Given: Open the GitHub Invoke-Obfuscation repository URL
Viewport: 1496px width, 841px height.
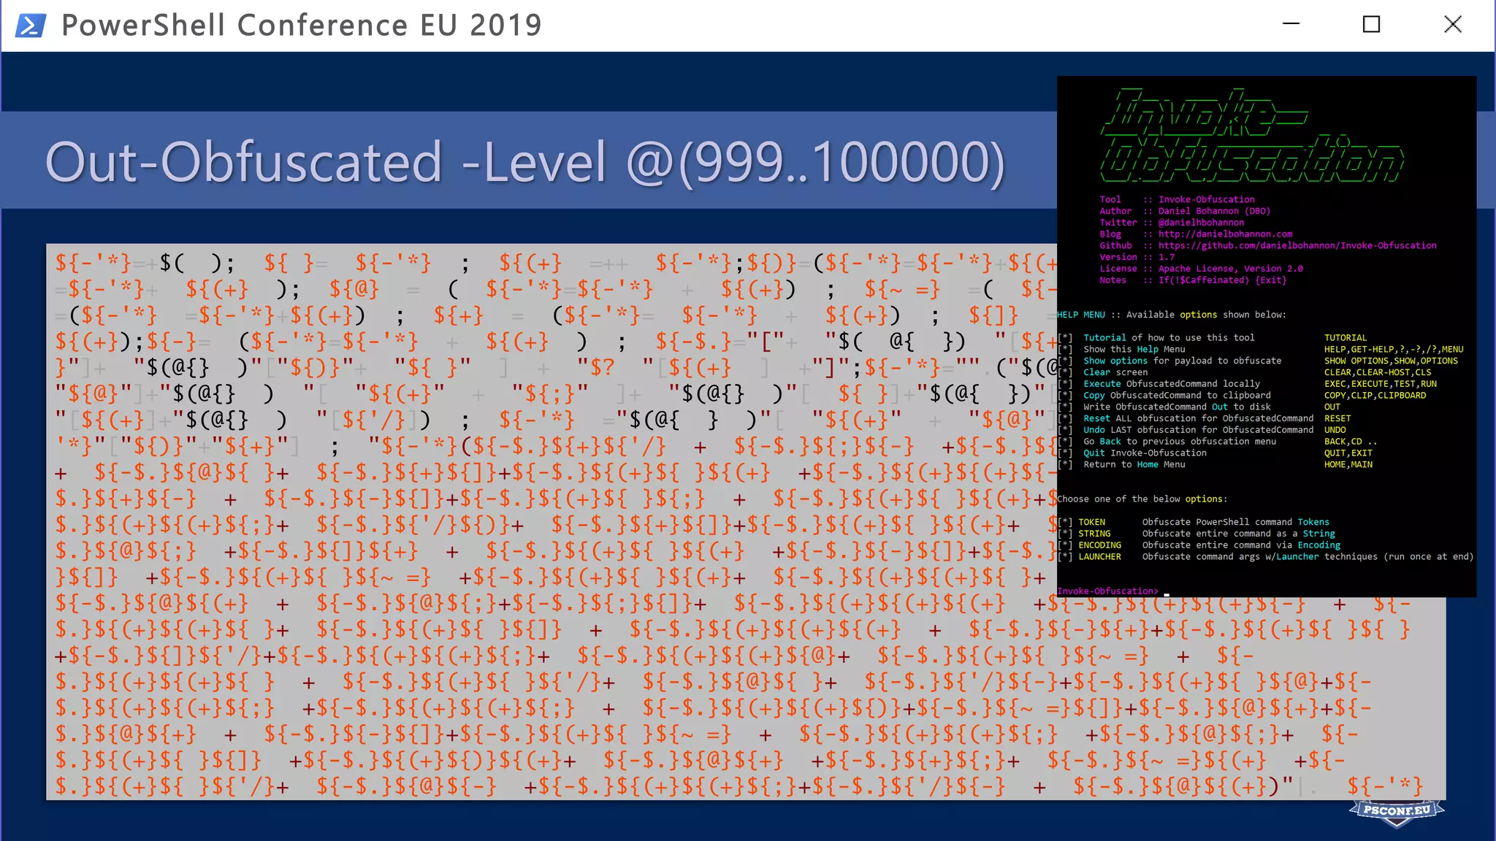Looking at the screenshot, I should coord(1297,246).
